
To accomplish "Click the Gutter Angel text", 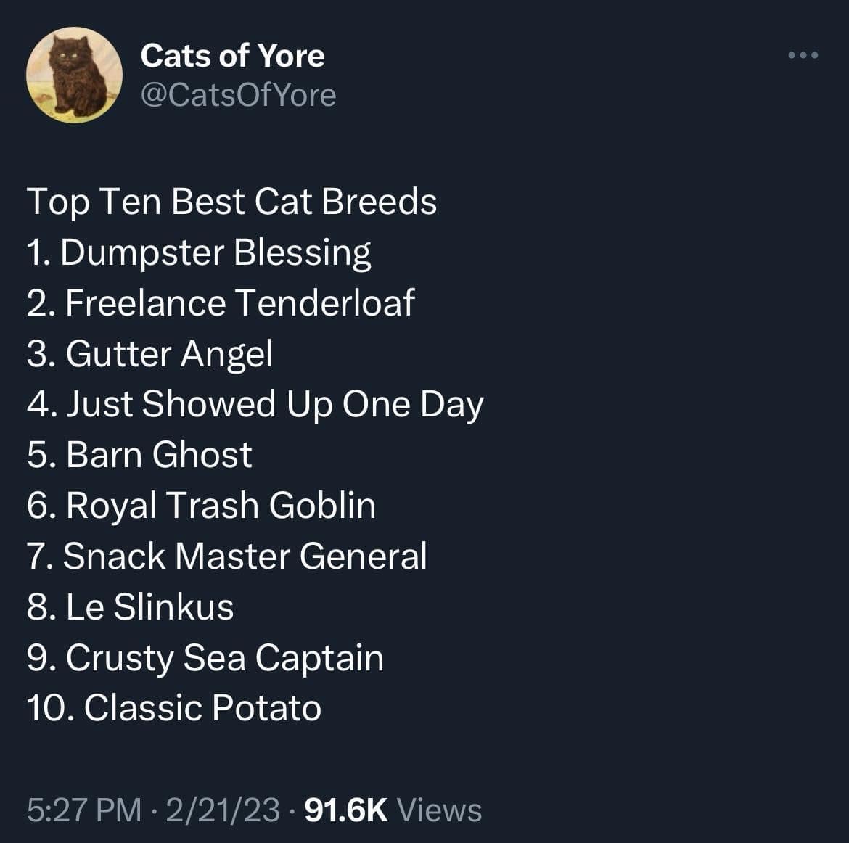I will click(x=149, y=354).
